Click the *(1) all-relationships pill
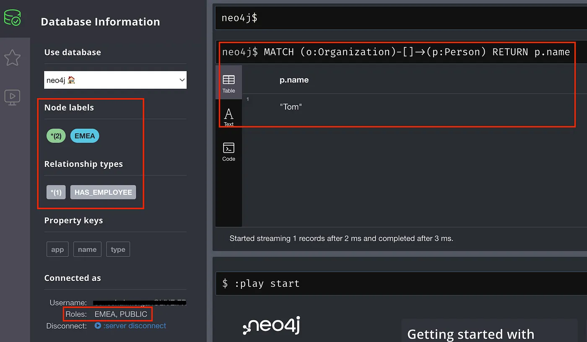Viewport: 587px width, 342px height. point(56,192)
